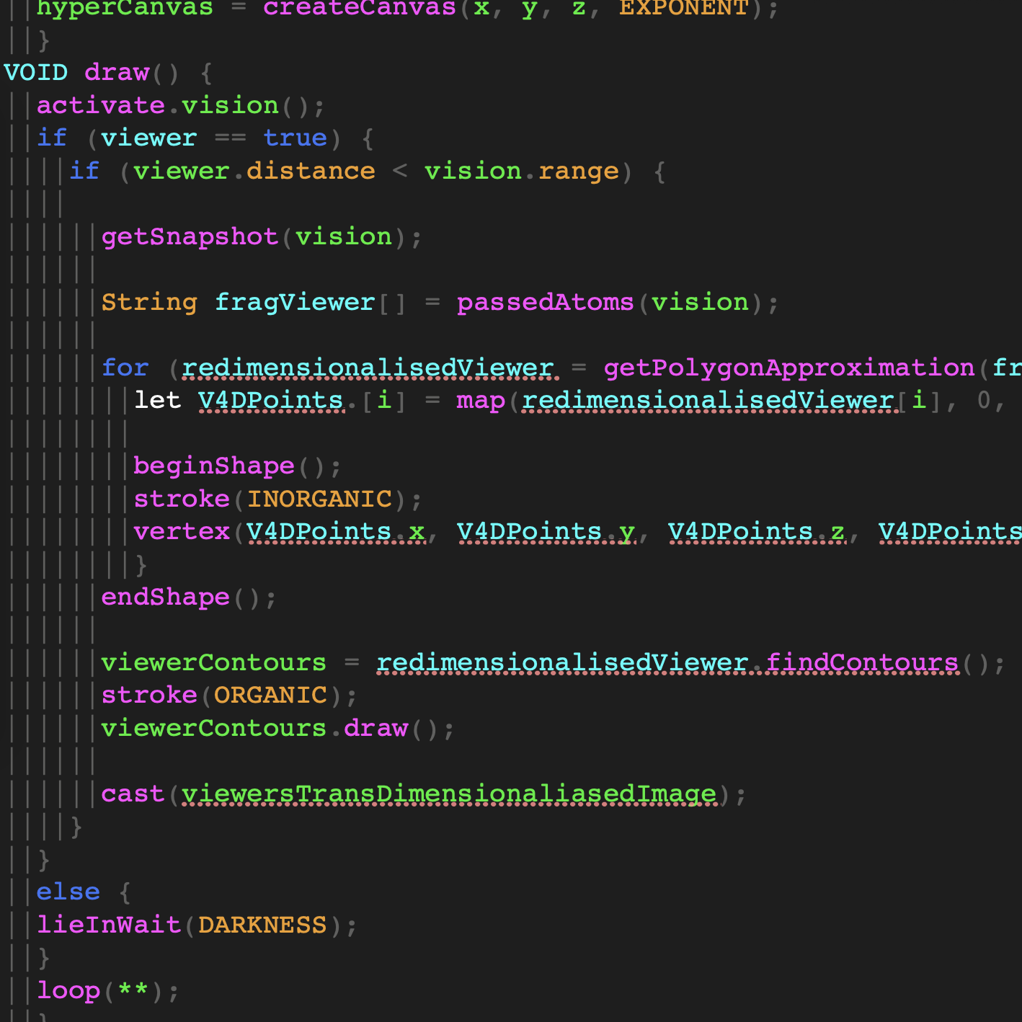Click "viewerContours" in the assignment line
The image size is (1022, 1022).
click(x=213, y=662)
